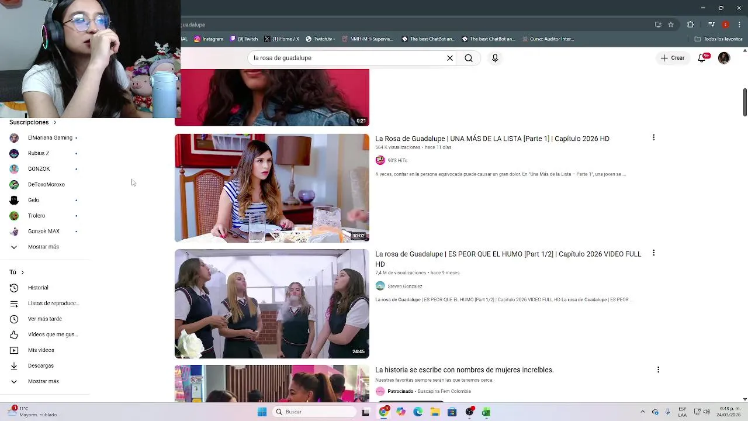Open the sponsored ad title about mujeres increíbles
The width and height of the screenshot is (748, 421).
464,370
